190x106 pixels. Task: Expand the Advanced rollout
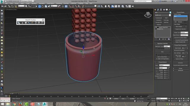(180, 70)
